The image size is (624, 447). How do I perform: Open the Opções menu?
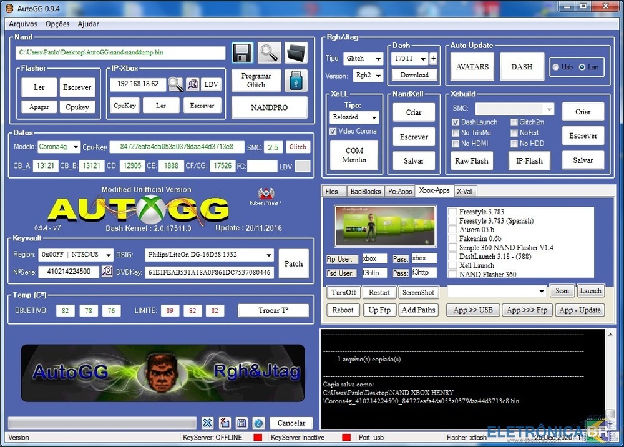pos(57,24)
